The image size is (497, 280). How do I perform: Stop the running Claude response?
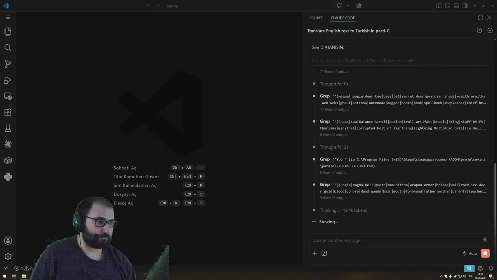485,254
